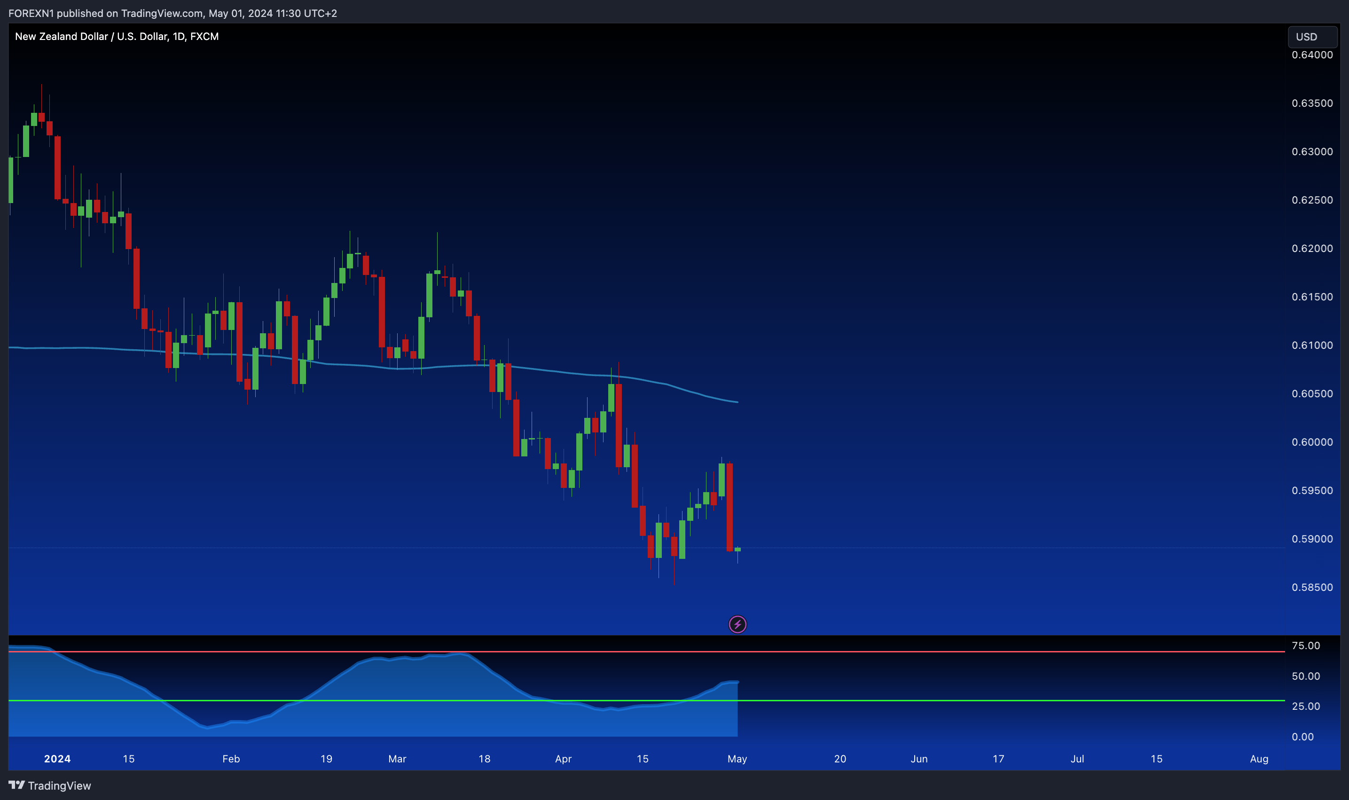The height and width of the screenshot is (800, 1349).
Task: Click the Feb label on time axis
Action: tap(231, 759)
